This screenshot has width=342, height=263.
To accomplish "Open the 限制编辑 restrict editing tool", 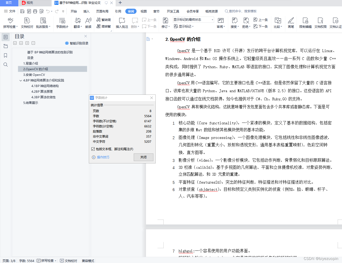I will [x=305, y=23].
